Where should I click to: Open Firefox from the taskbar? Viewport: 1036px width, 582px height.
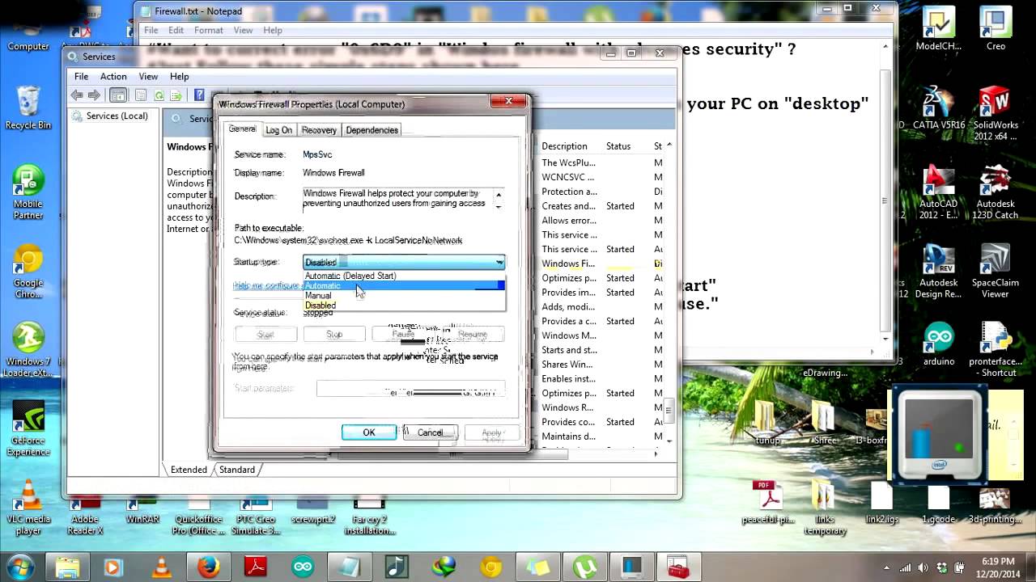[209, 567]
